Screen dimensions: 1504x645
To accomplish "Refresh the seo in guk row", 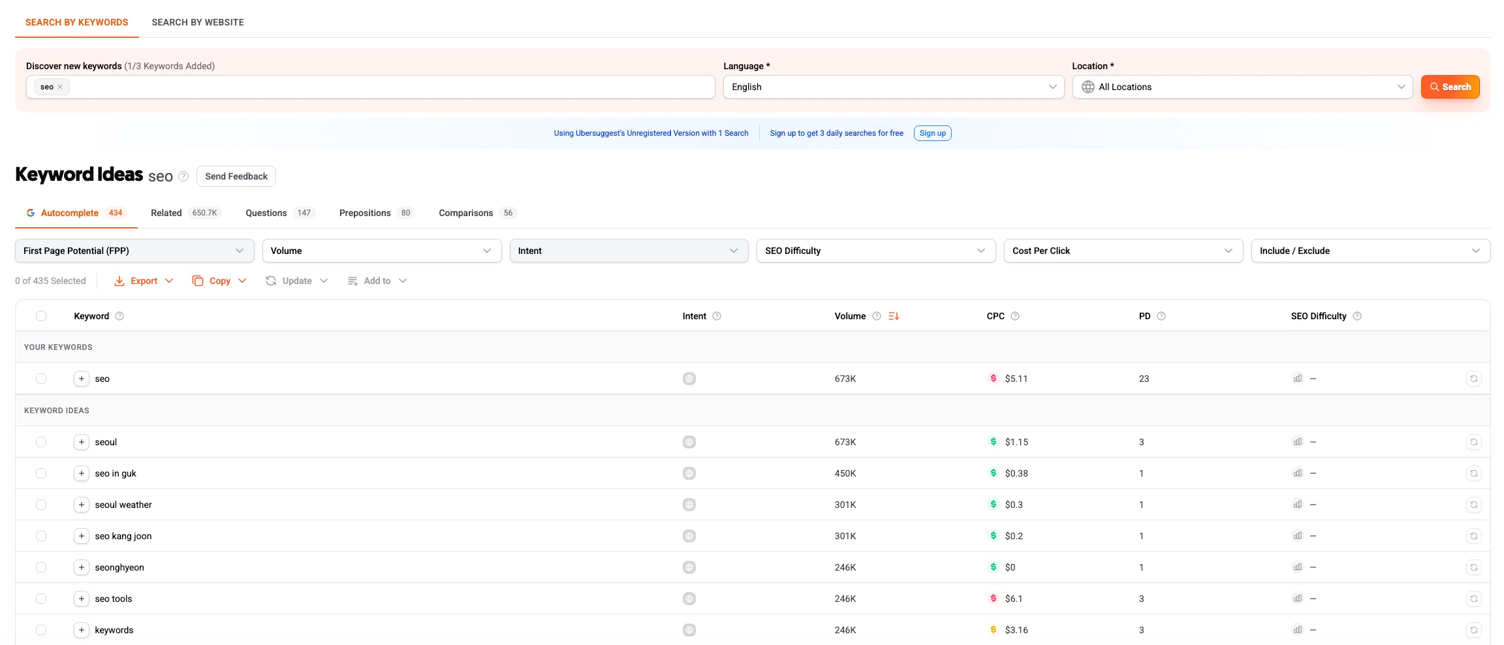I will pyautogui.click(x=1473, y=473).
